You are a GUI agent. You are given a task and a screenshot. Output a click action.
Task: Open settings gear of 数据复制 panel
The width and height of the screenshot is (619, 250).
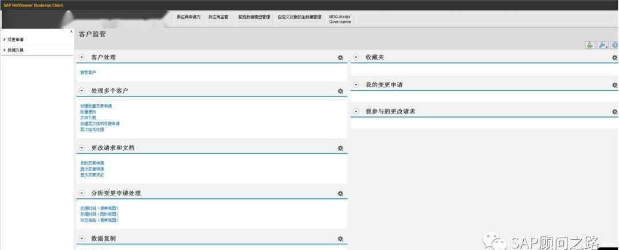[340, 239]
